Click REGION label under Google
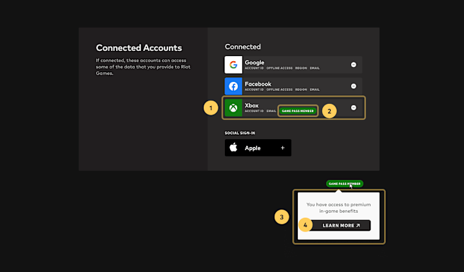This screenshot has width=464, height=272. [301, 68]
